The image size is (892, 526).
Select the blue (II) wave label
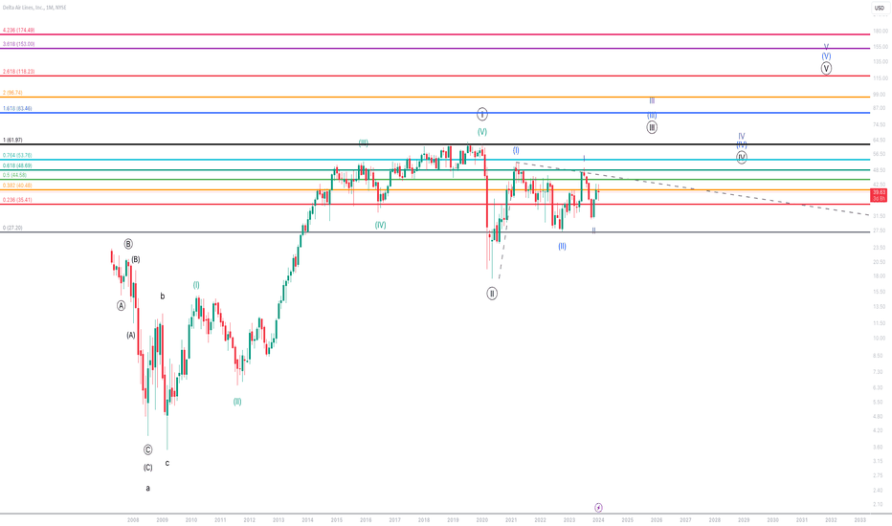click(562, 246)
